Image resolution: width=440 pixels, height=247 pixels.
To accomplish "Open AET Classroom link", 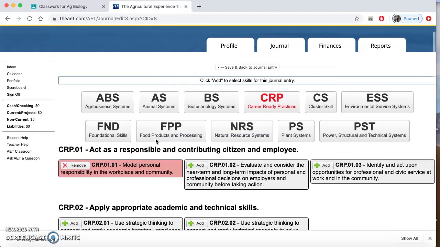I will pyautogui.click(x=20, y=151).
